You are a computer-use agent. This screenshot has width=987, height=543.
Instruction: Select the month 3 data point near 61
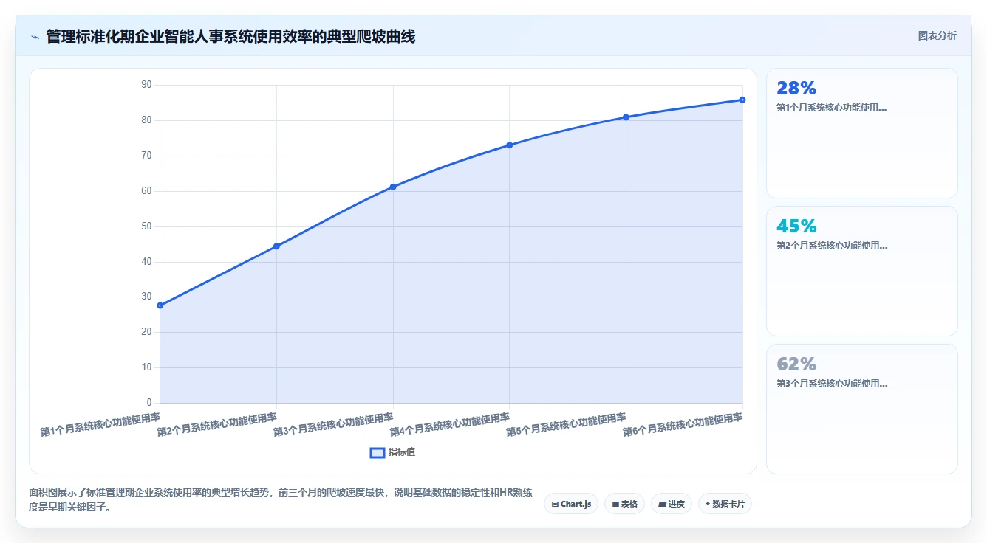(x=393, y=187)
